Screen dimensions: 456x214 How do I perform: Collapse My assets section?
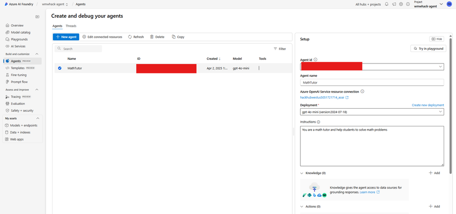click(x=37, y=118)
